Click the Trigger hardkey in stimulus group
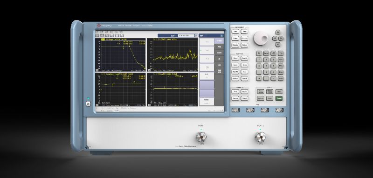The image size is (373, 178). point(244,98)
